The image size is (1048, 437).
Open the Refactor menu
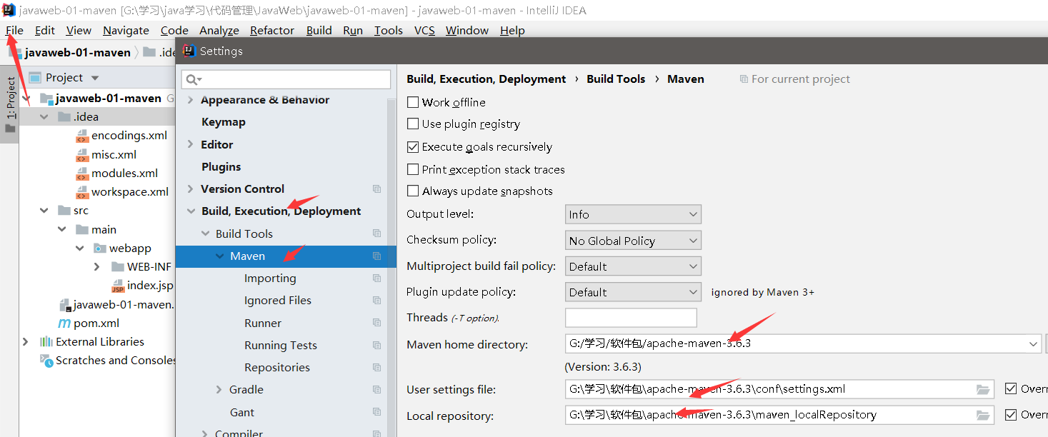point(272,30)
